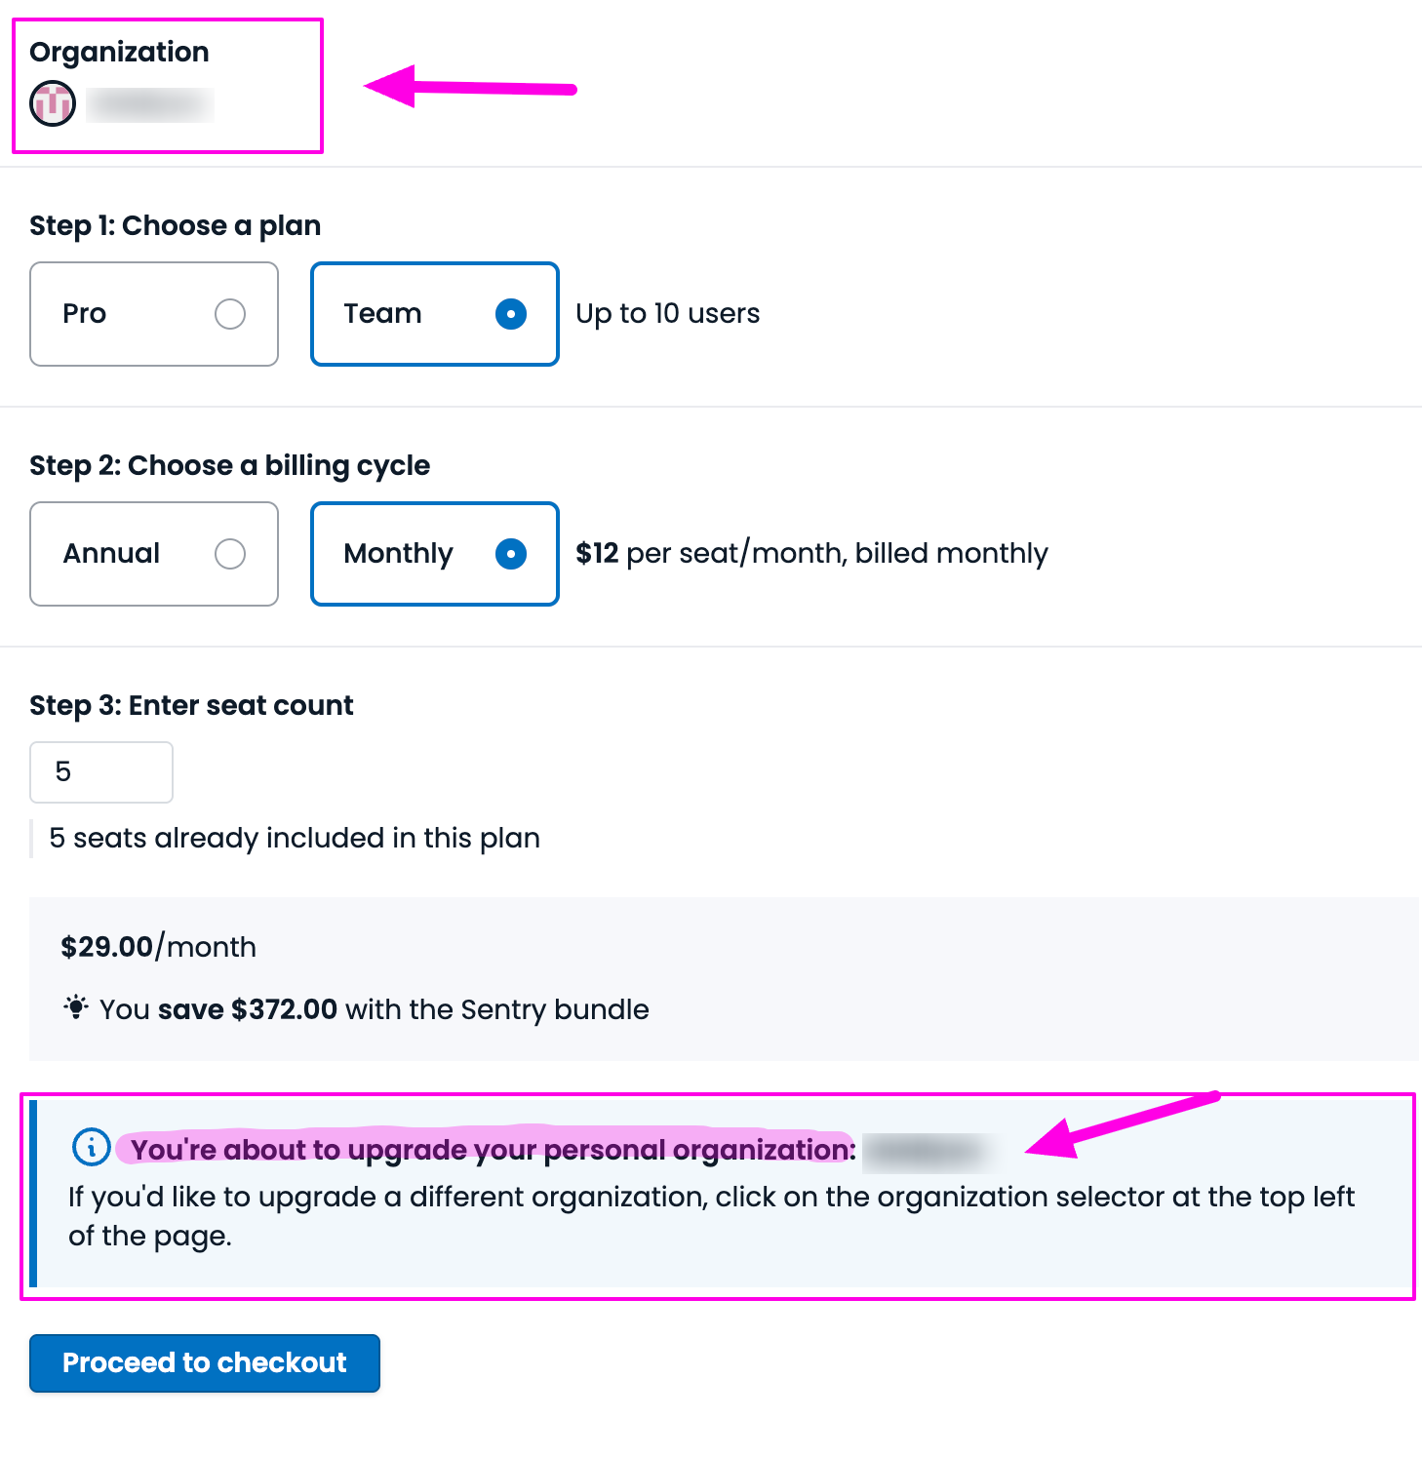Click '5 seats already included' note
Image resolution: width=1422 pixels, height=1457 pixels.
[x=295, y=839]
